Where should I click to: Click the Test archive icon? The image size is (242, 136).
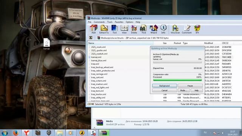114,29
